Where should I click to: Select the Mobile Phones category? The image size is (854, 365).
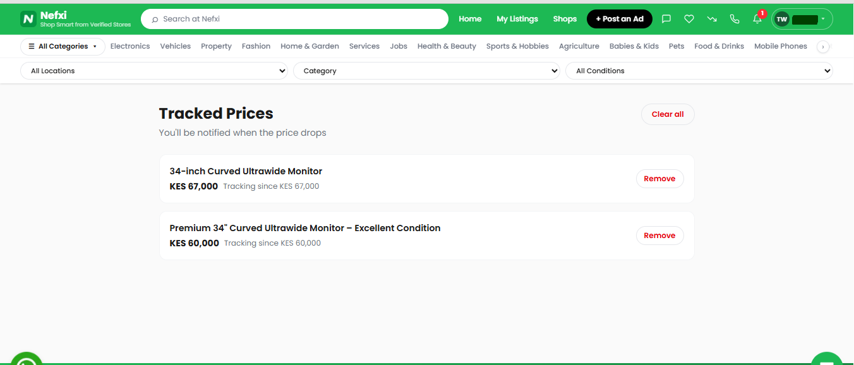[781, 46]
